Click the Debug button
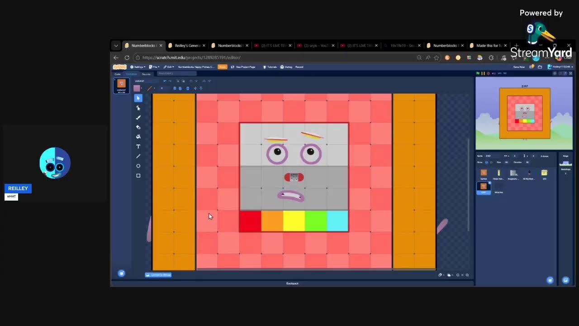 pos(286,67)
